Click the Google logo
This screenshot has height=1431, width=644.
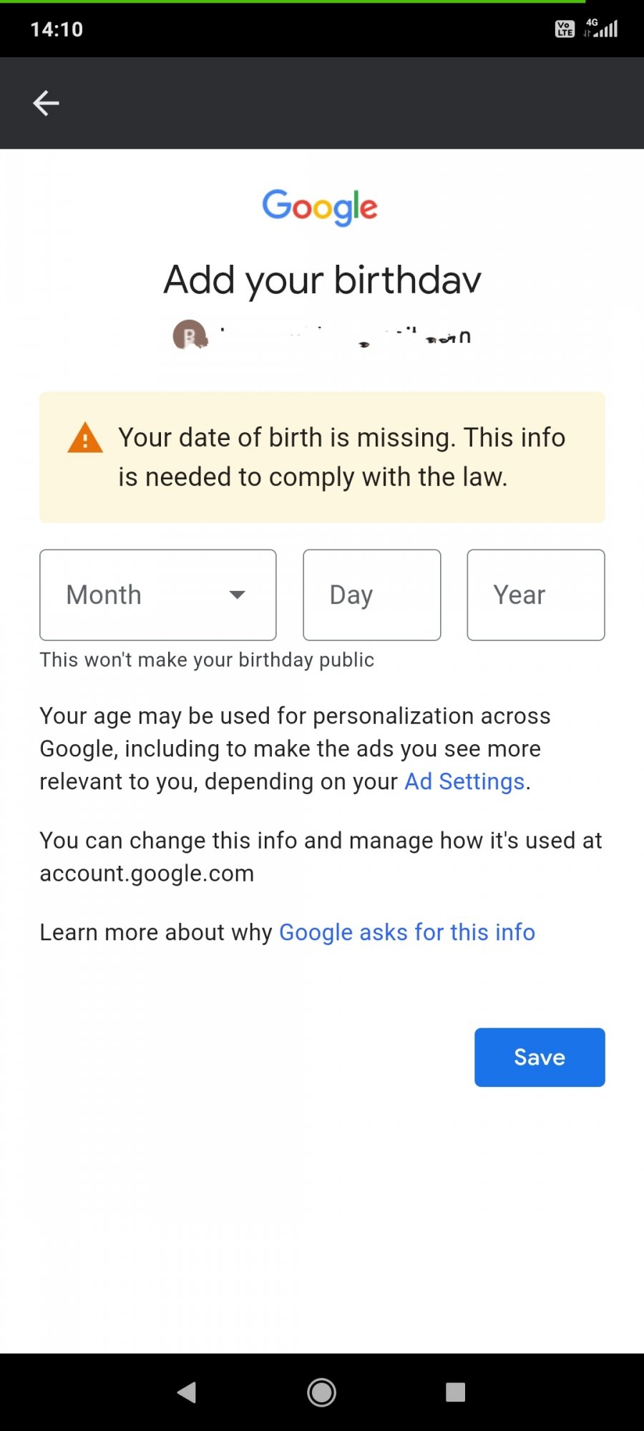pos(320,207)
